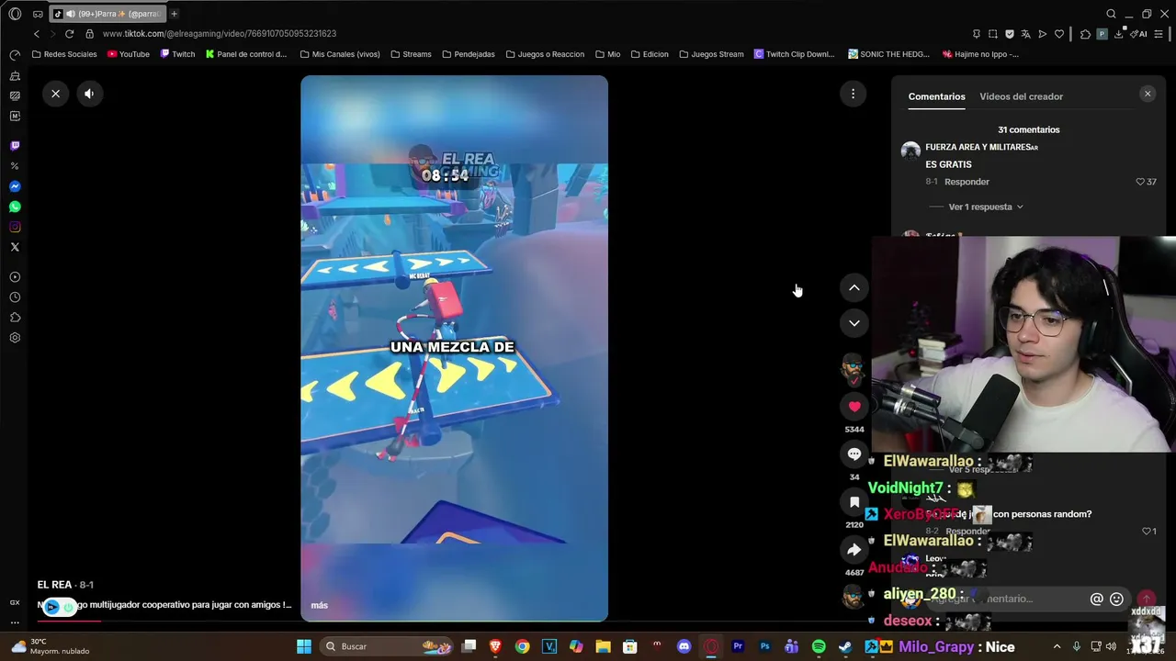Open Messenger in the browser sidebar
Screen dimensions: 1176x661
point(15,186)
